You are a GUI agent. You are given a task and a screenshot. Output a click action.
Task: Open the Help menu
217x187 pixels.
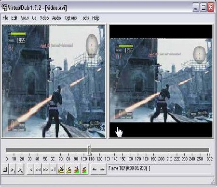[x=96, y=18]
